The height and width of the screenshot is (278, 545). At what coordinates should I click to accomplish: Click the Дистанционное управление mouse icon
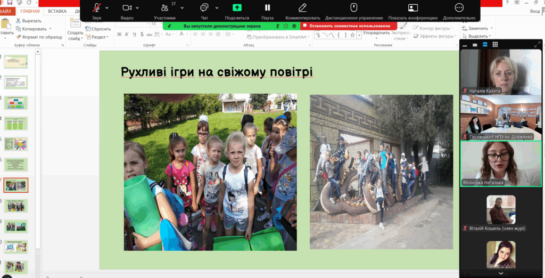[x=353, y=7]
